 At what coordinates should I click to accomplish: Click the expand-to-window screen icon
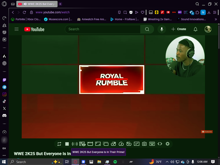(x=98, y=144)
